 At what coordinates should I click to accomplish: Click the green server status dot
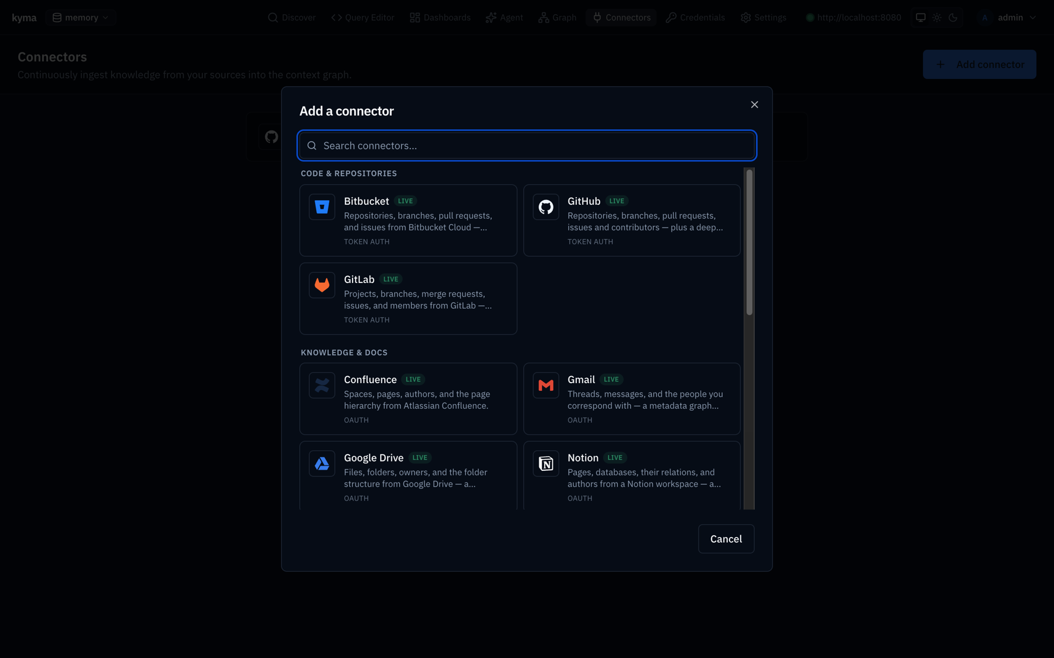[x=810, y=18]
